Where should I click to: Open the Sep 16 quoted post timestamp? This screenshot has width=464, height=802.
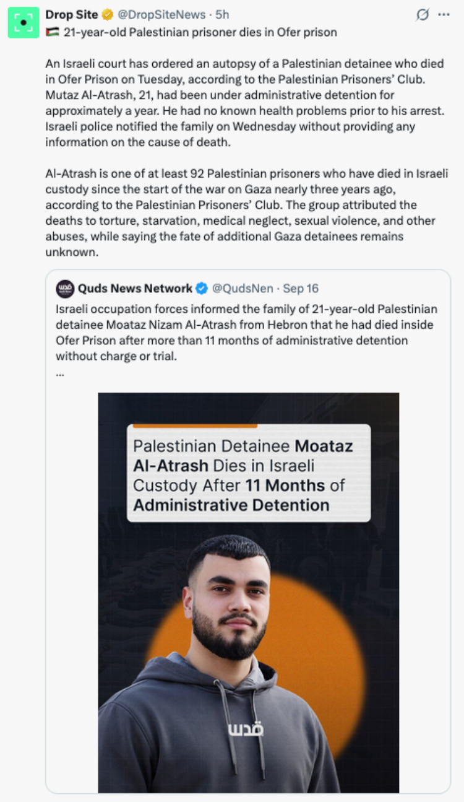click(x=301, y=289)
